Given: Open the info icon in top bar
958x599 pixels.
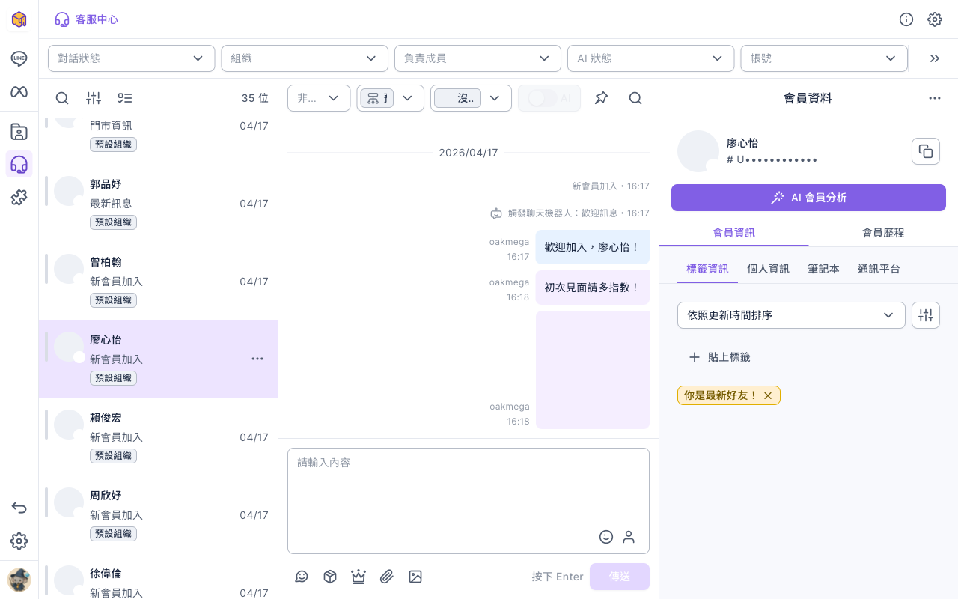Looking at the screenshot, I should [x=906, y=19].
